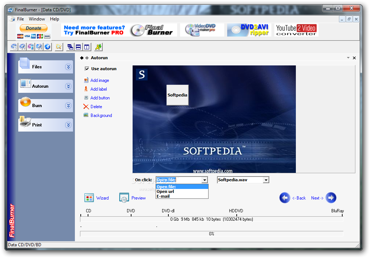Click the blue Next arrow circle

coord(331,198)
